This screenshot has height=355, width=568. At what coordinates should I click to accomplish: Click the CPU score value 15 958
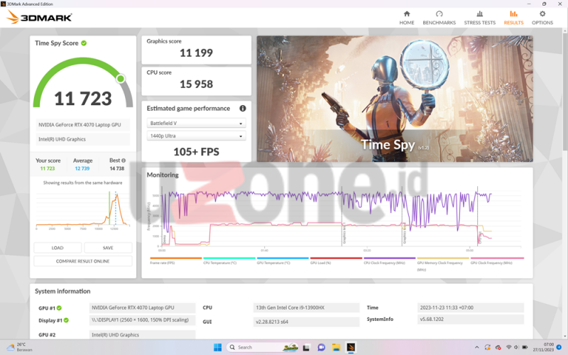pos(196,84)
